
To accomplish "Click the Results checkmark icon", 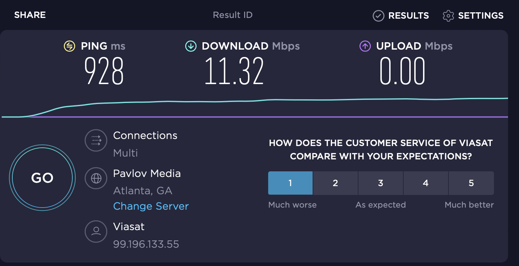I will coord(378,16).
